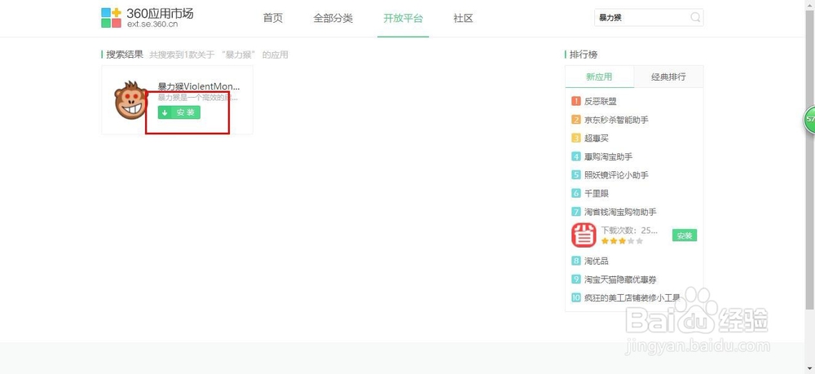This screenshot has width=815, height=374.
Task: Click the search magnifier icon
Action: pyautogui.click(x=695, y=18)
